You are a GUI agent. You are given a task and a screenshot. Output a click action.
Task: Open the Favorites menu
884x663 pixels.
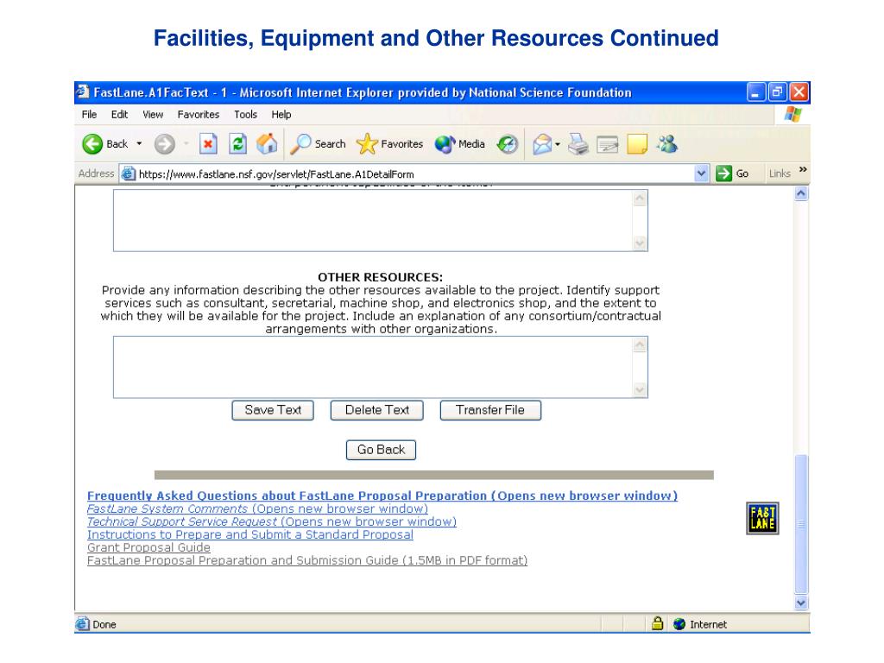[199, 115]
